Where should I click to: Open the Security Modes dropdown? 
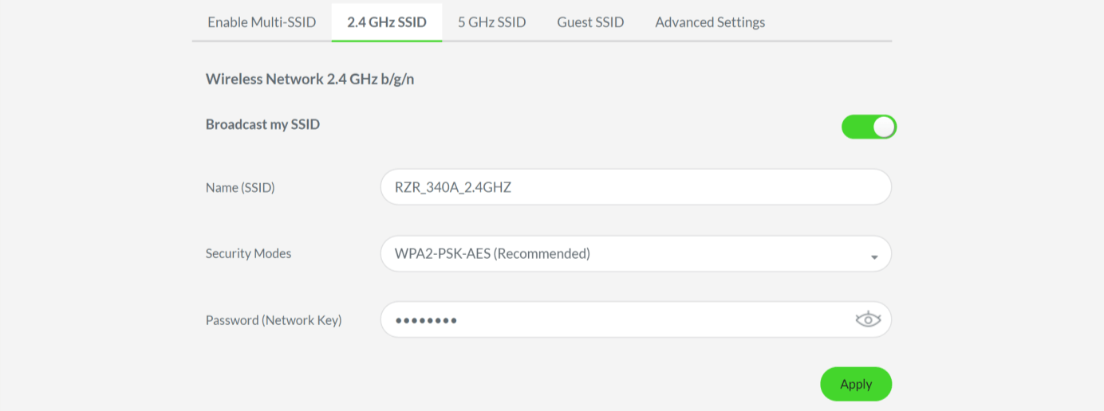(x=635, y=254)
